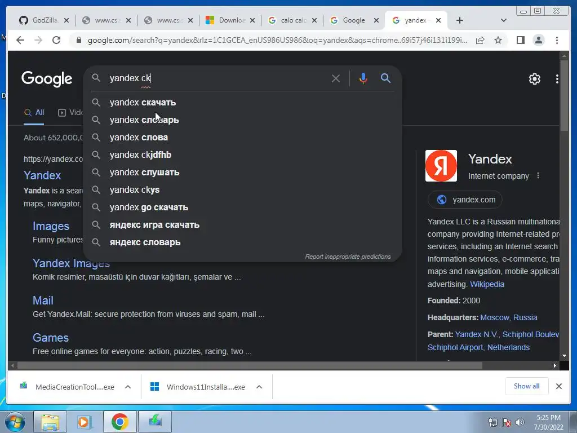Click the taskbar volume speaker icon
Image resolution: width=577 pixels, height=433 pixels.
(x=520, y=422)
